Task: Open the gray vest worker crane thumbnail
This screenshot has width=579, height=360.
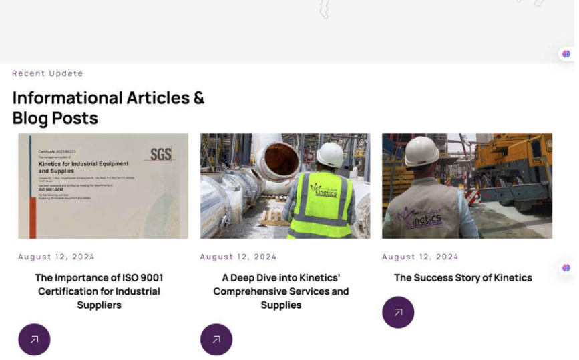Action: (x=467, y=186)
